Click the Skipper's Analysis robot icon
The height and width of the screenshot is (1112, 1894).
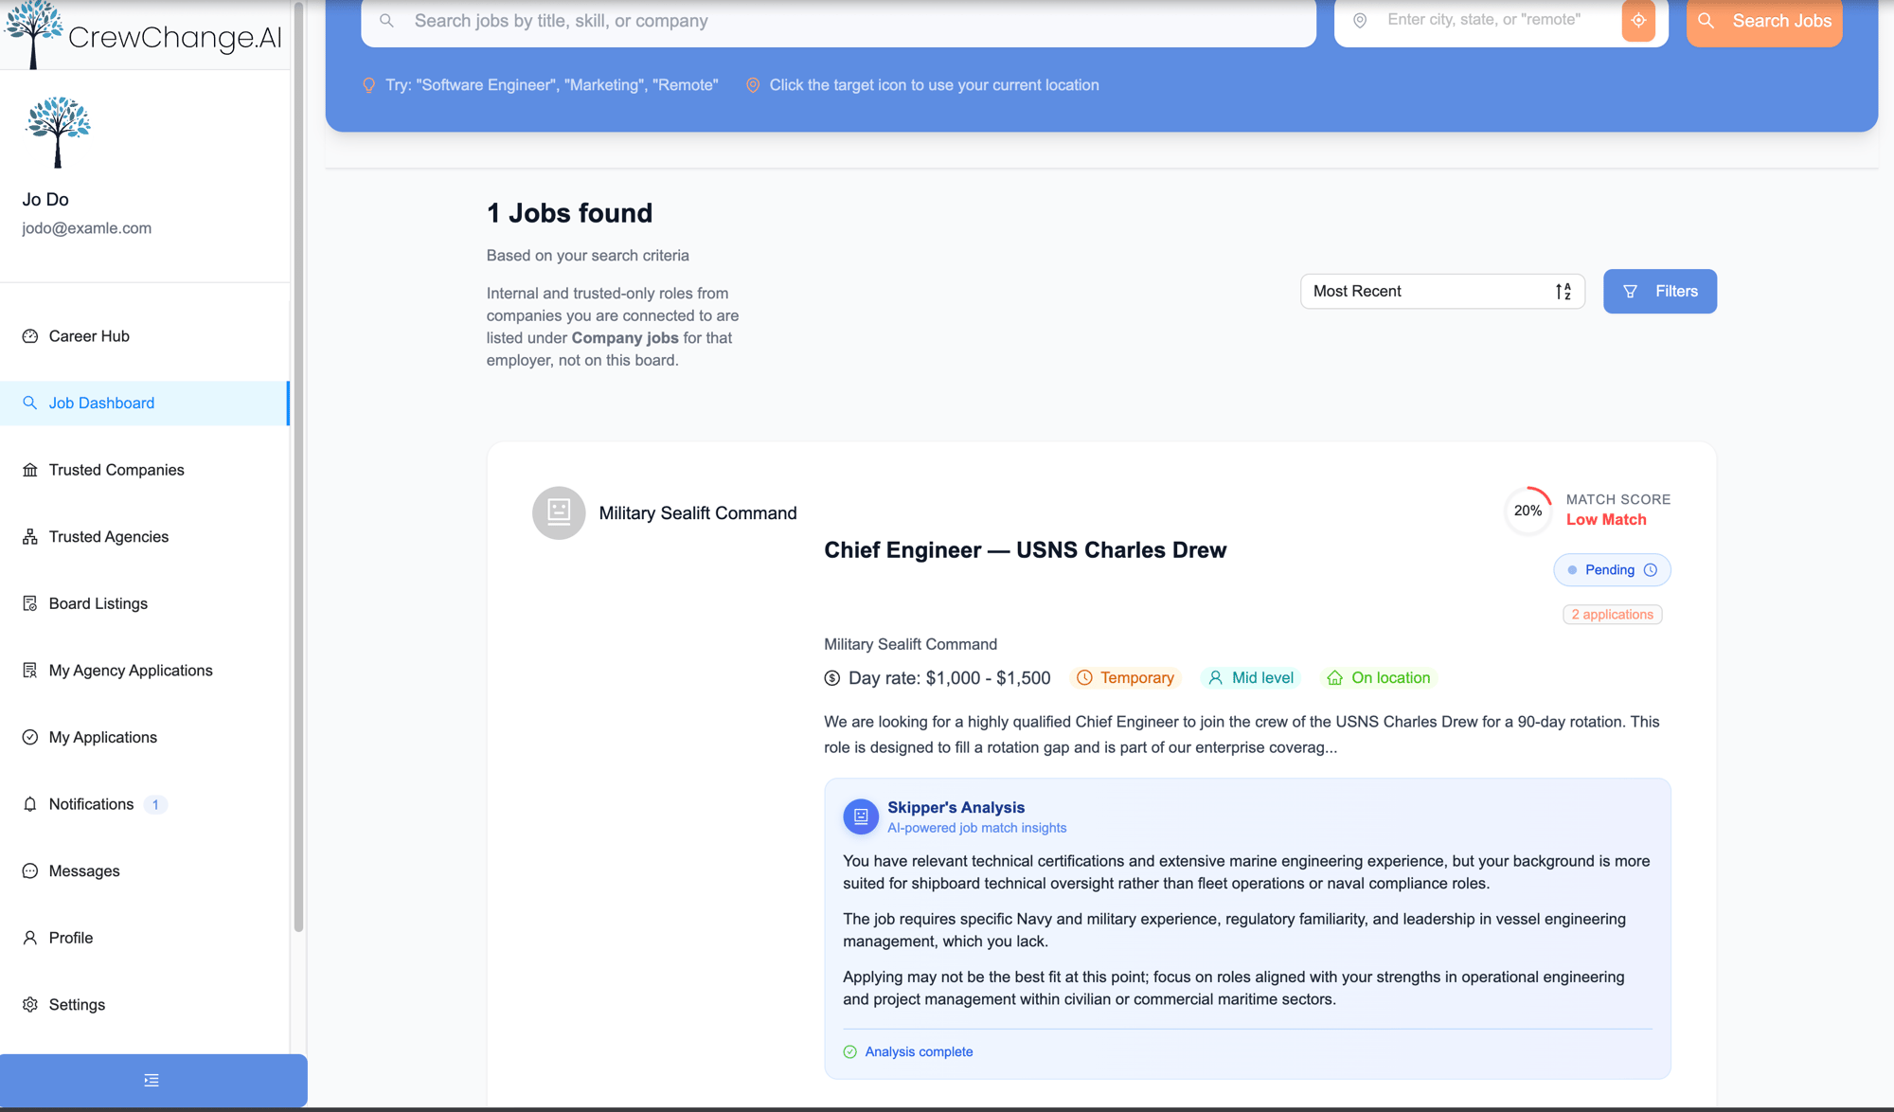point(861,816)
